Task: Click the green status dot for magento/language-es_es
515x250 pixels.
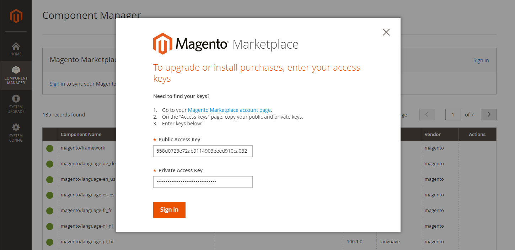Action: click(50, 195)
